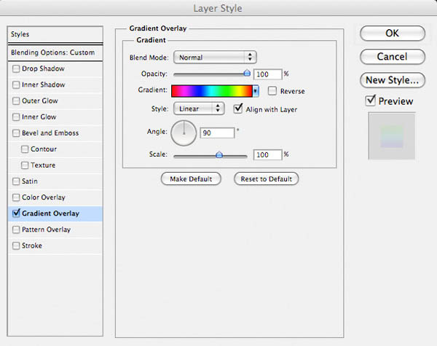Select Blending Options: Custom entry
The width and height of the screenshot is (437, 346).
click(x=55, y=52)
